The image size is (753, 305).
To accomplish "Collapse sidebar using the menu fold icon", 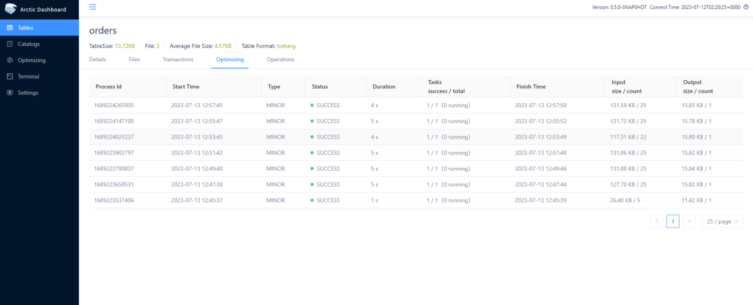I will (x=93, y=7).
